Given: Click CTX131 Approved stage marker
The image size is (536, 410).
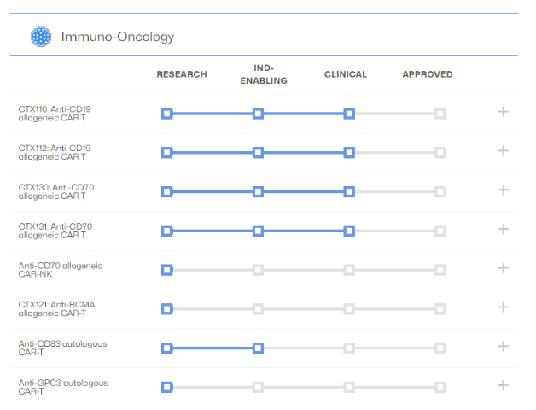Looking at the screenshot, I should coord(440,231).
